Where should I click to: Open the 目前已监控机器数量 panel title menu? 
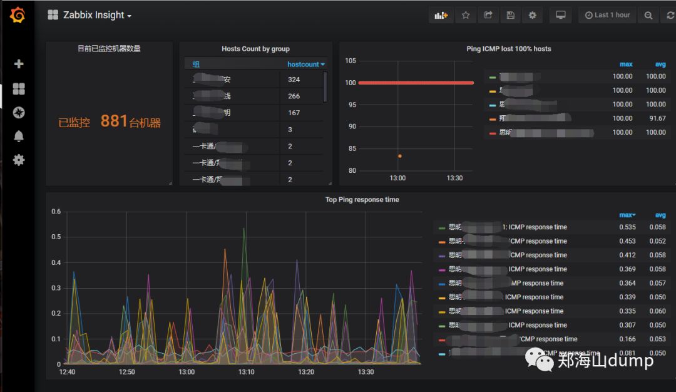[x=109, y=49]
